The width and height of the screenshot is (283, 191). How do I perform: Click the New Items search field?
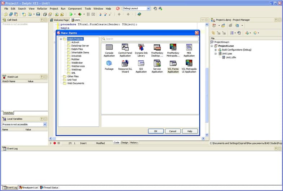pos(150,39)
